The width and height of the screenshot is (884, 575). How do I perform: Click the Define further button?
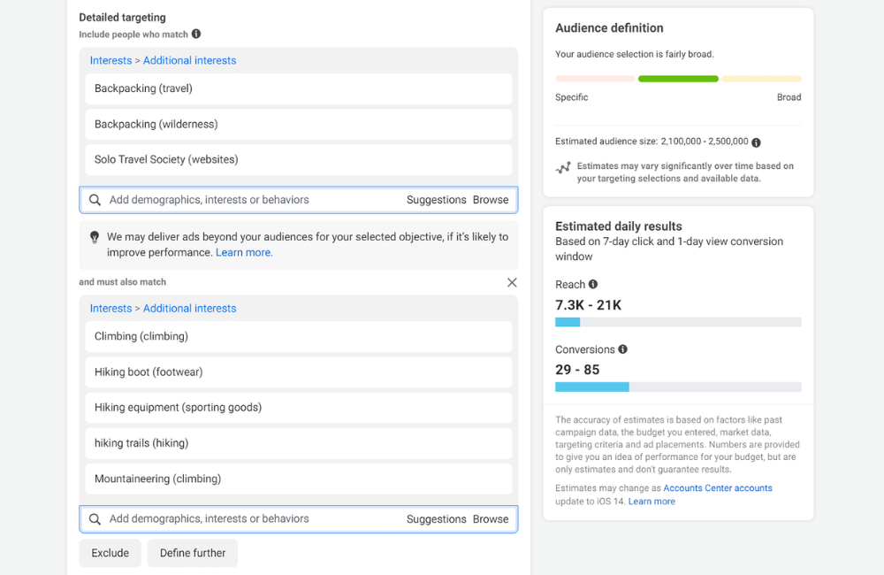click(x=192, y=552)
